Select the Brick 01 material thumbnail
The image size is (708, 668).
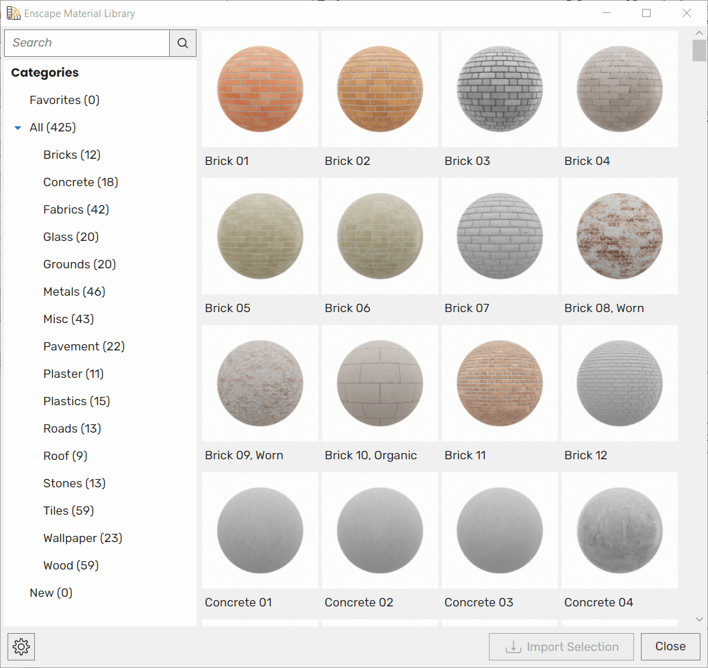(x=260, y=89)
